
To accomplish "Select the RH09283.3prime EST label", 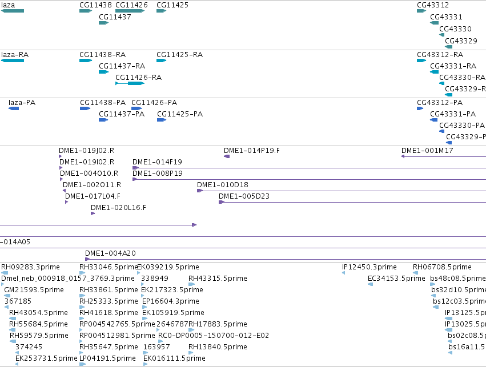I will pos(30,267).
